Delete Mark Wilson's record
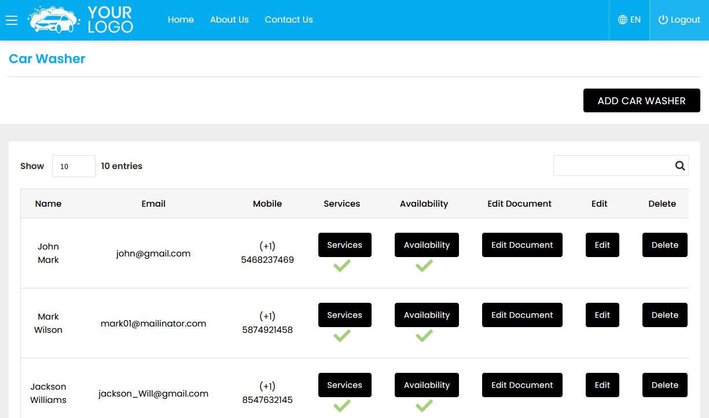The image size is (709, 418). tap(665, 315)
